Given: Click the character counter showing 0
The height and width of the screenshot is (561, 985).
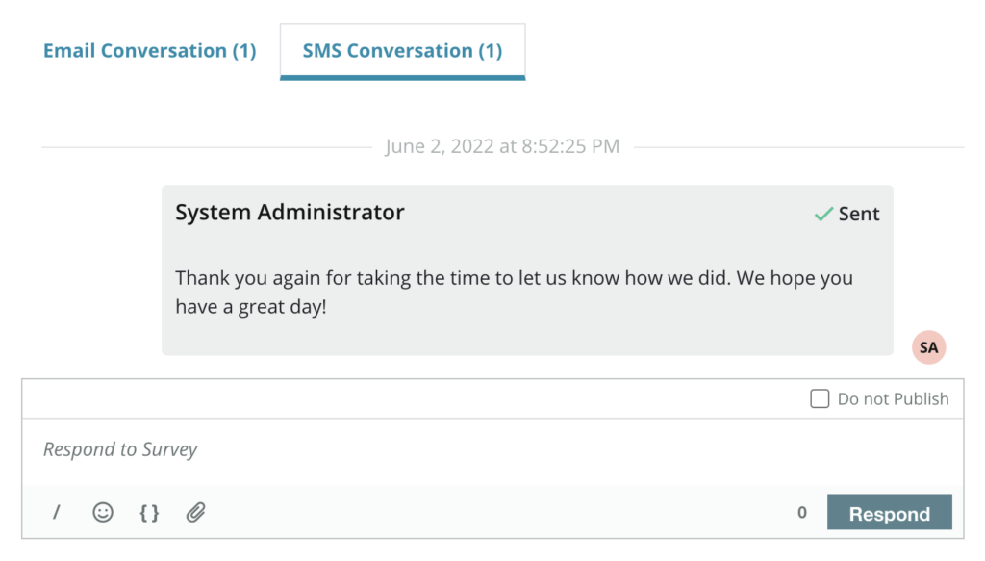Looking at the screenshot, I should click(802, 513).
